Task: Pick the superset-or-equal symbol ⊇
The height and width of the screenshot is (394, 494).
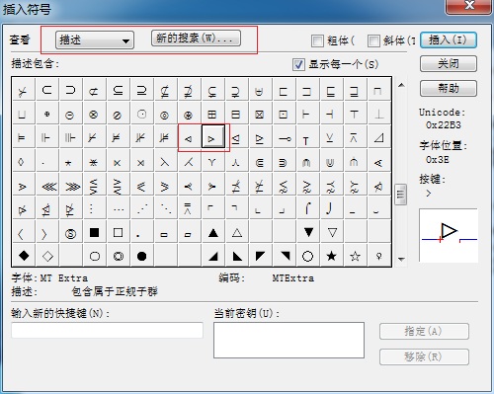Action: pos(142,90)
